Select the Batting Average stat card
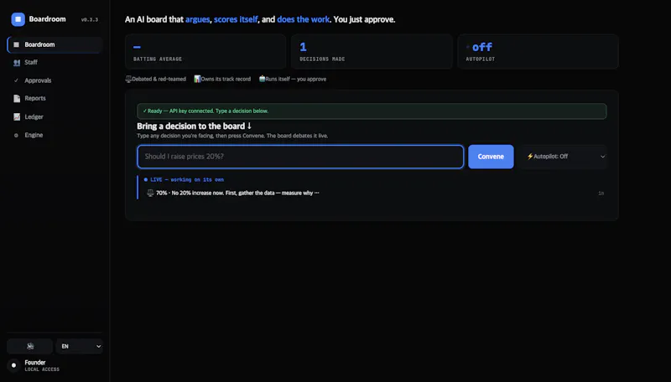The image size is (671, 382). [205, 52]
